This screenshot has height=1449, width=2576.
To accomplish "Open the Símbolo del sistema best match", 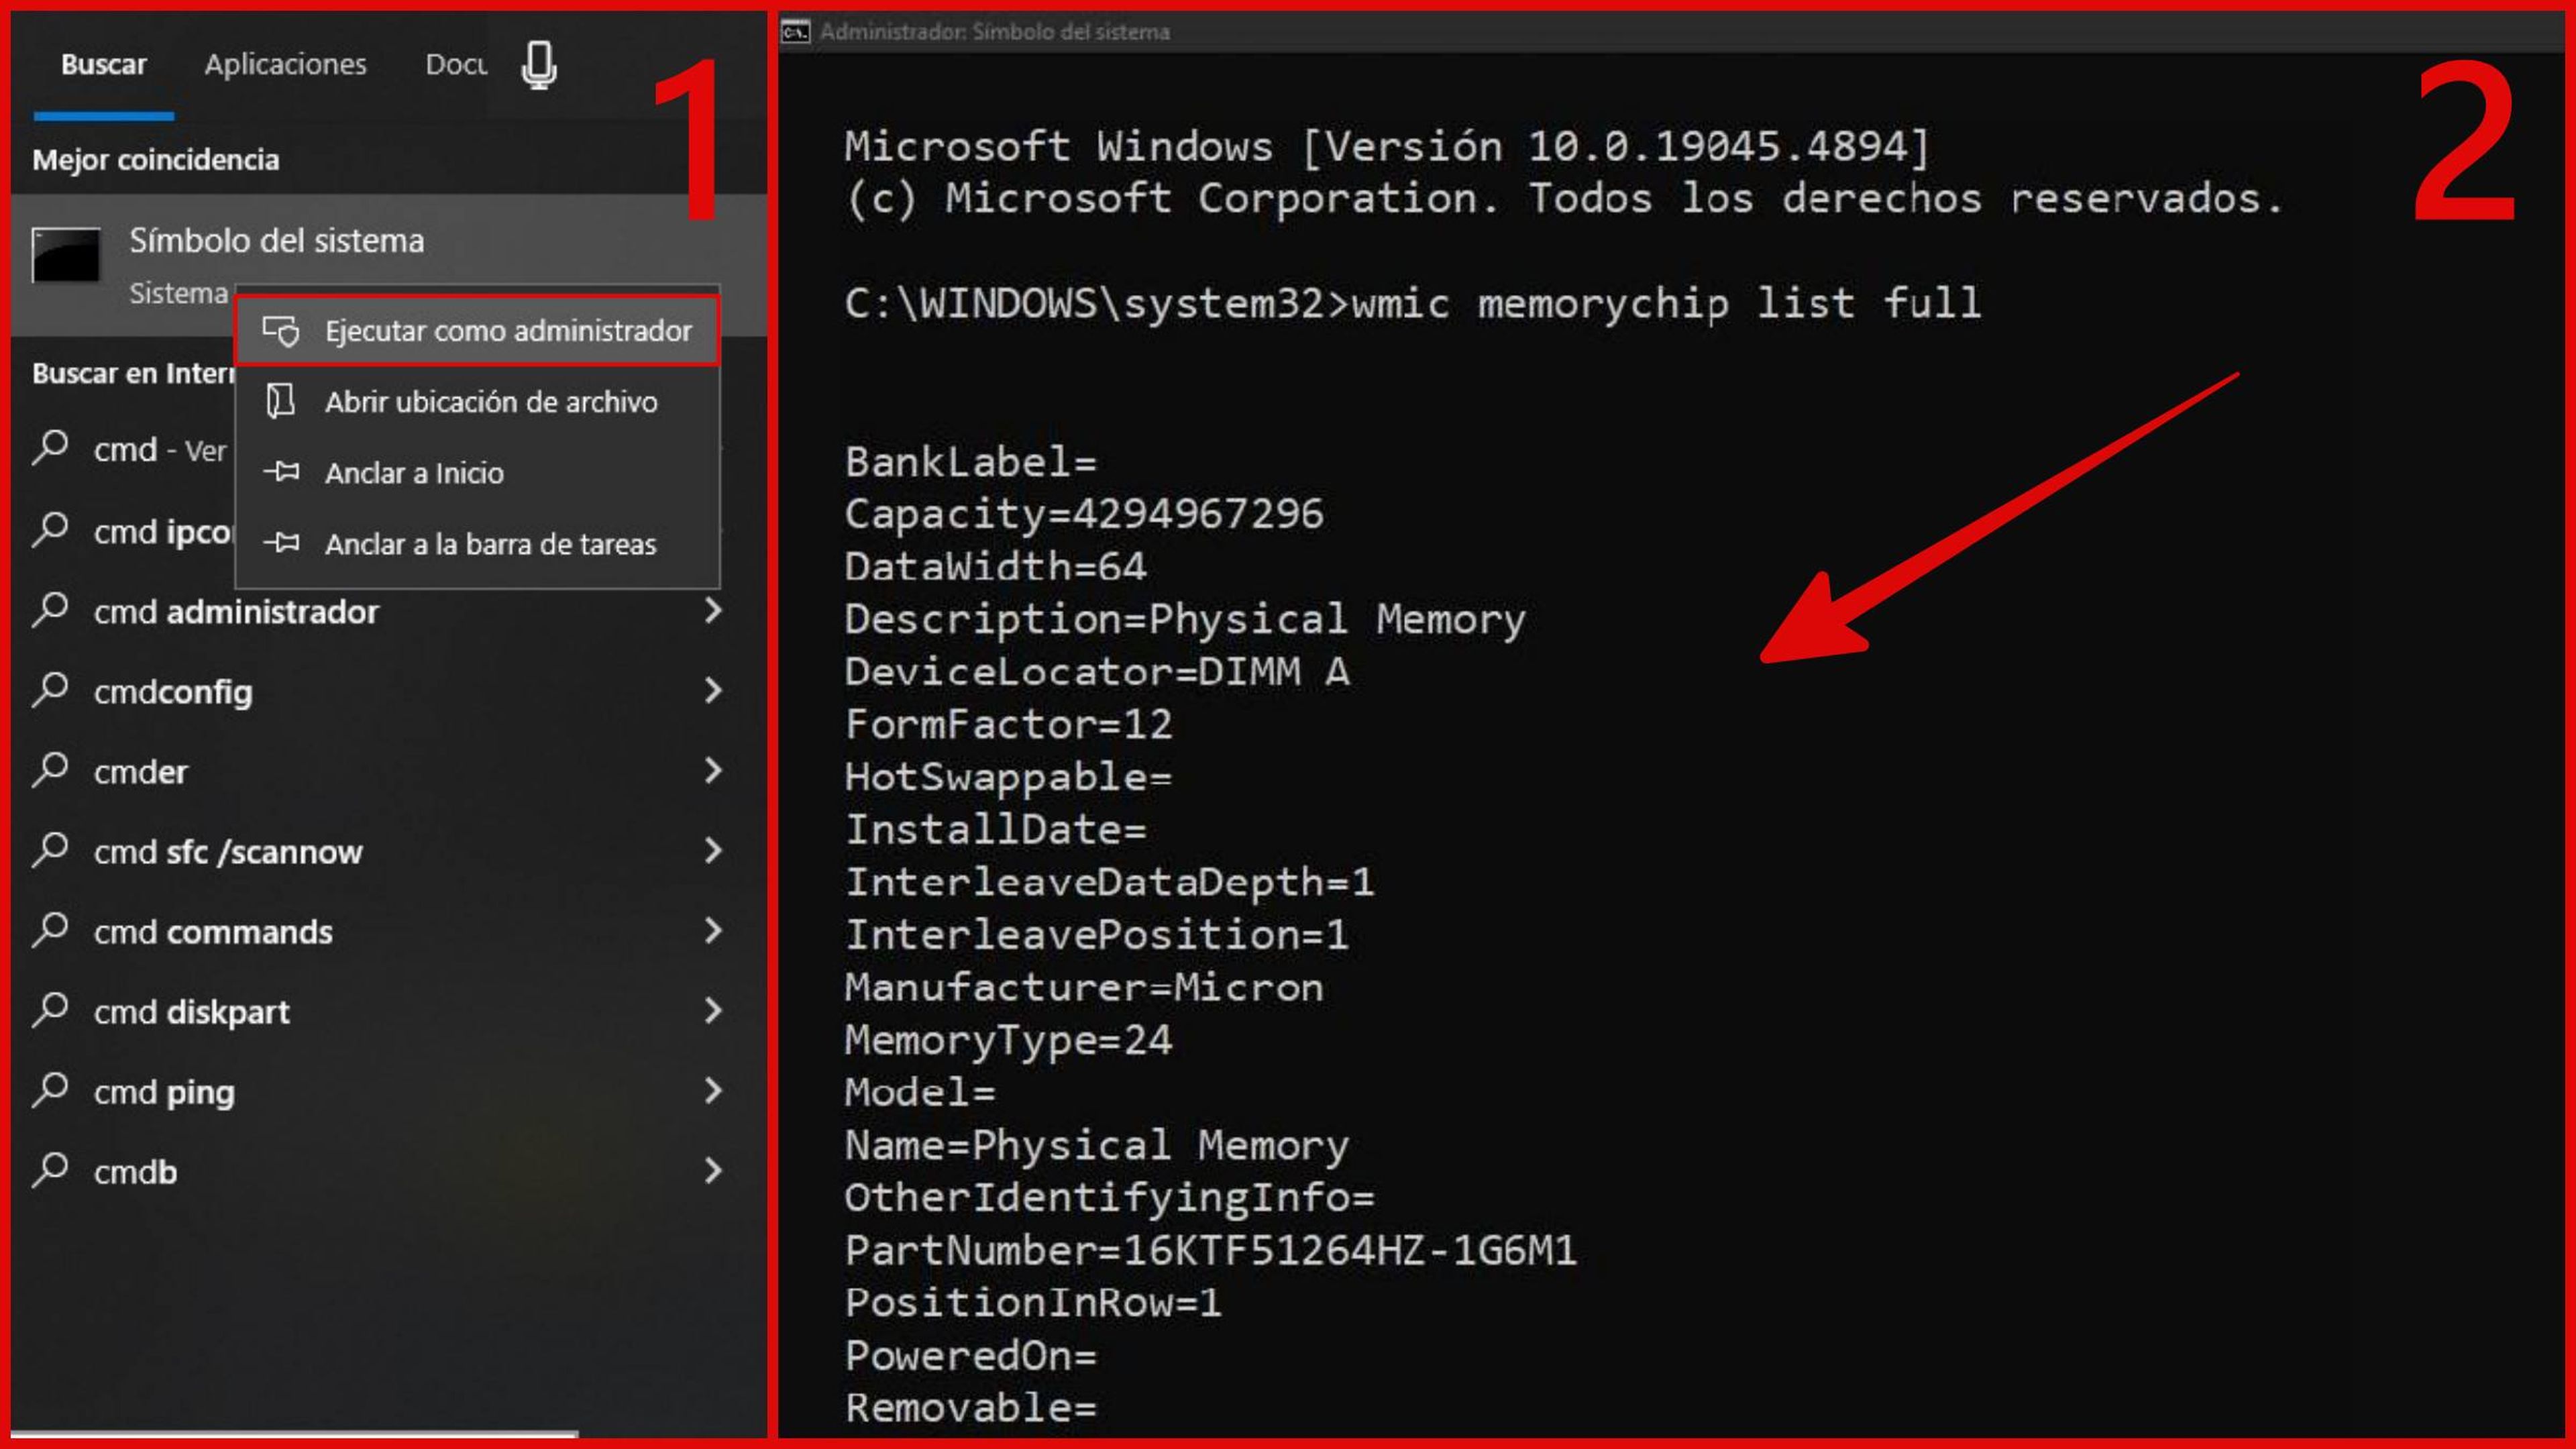I will click(x=388, y=264).
